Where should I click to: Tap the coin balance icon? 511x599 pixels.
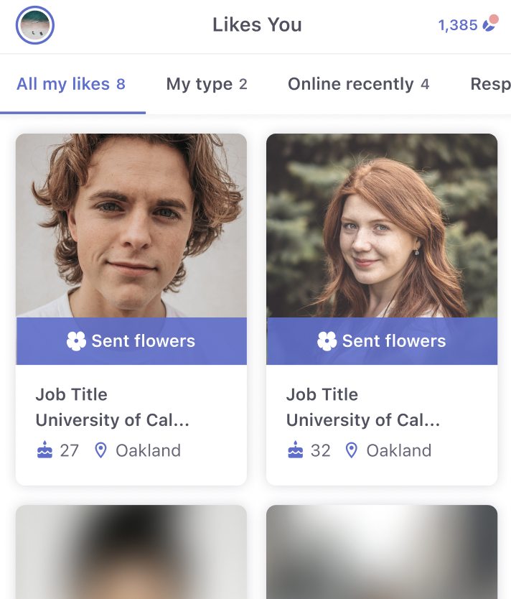point(490,24)
